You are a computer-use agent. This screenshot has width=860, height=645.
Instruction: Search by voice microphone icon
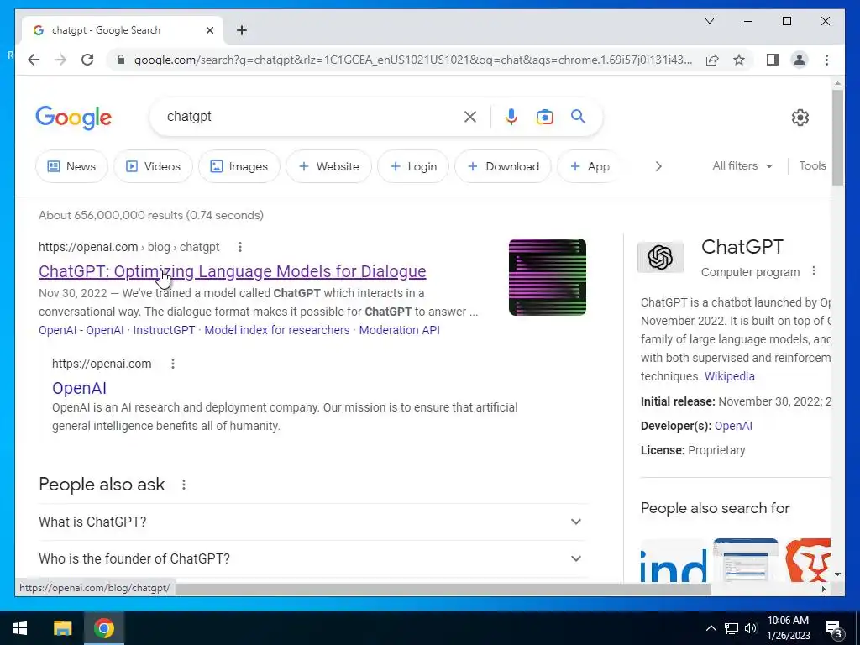511,116
